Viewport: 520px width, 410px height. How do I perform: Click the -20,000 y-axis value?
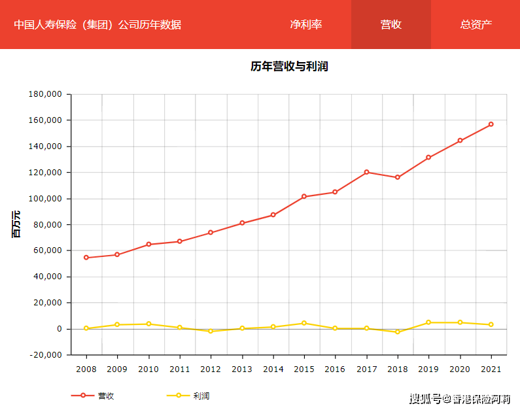(x=46, y=355)
